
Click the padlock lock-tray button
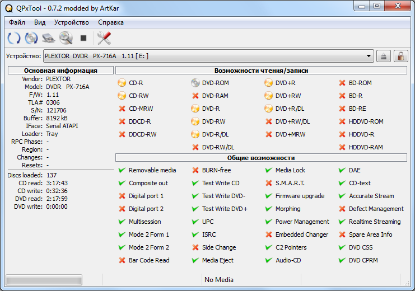[400, 56]
